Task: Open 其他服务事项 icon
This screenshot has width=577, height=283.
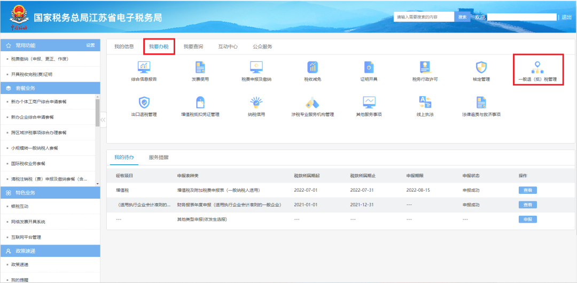Action: click(x=369, y=102)
